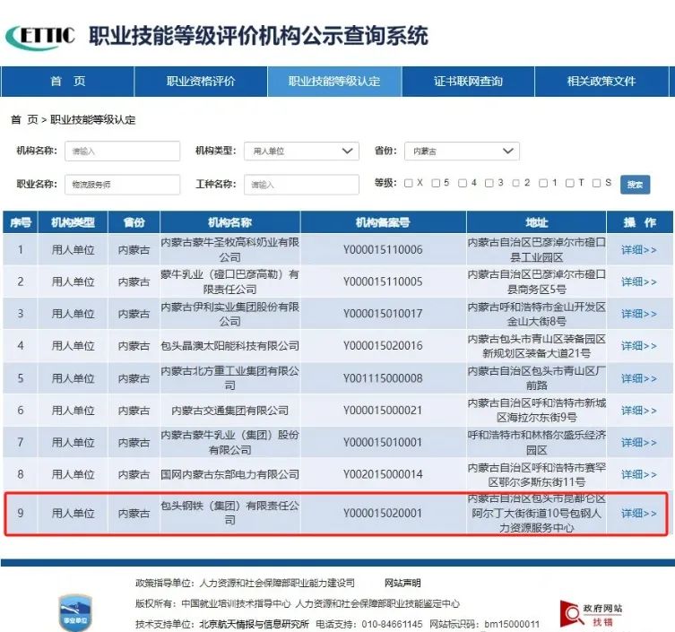Click the footer text 北京航天情报与信息研究所
675x632 pixels.
tap(254, 624)
